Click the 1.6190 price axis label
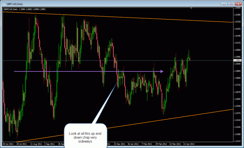The width and height of the screenshot is (244, 148). [238, 36]
